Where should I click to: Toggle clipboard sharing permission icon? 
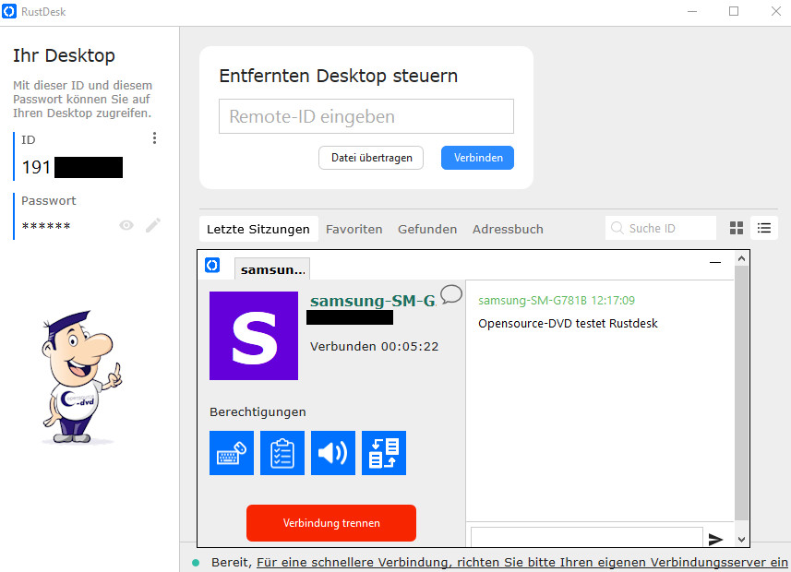point(282,453)
